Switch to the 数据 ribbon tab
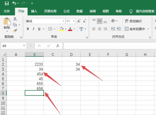 (80, 11)
